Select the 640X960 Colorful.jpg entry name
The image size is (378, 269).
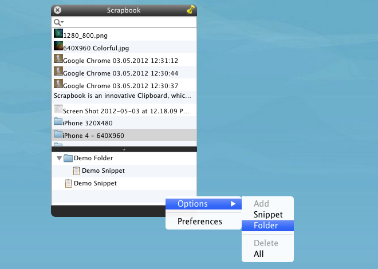[96, 48]
